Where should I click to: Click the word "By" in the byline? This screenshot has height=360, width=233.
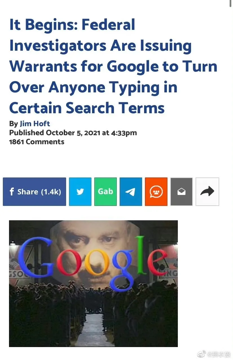coord(14,124)
